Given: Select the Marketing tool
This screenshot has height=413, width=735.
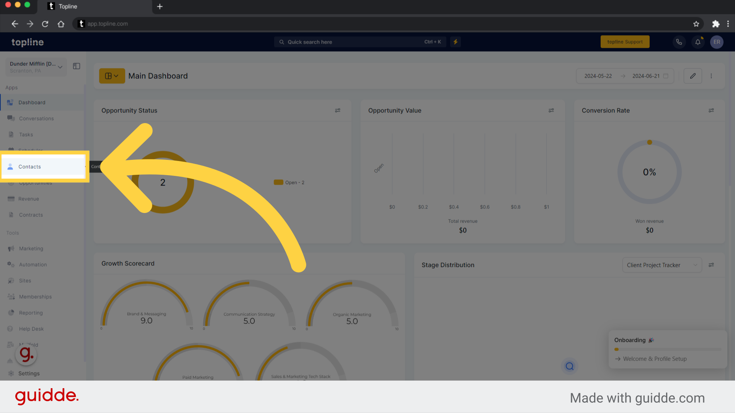Looking at the screenshot, I should pyautogui.click(x=31, y=248).
